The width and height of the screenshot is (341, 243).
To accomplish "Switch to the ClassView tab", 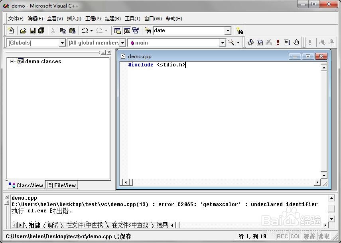I will coord(26,185).
